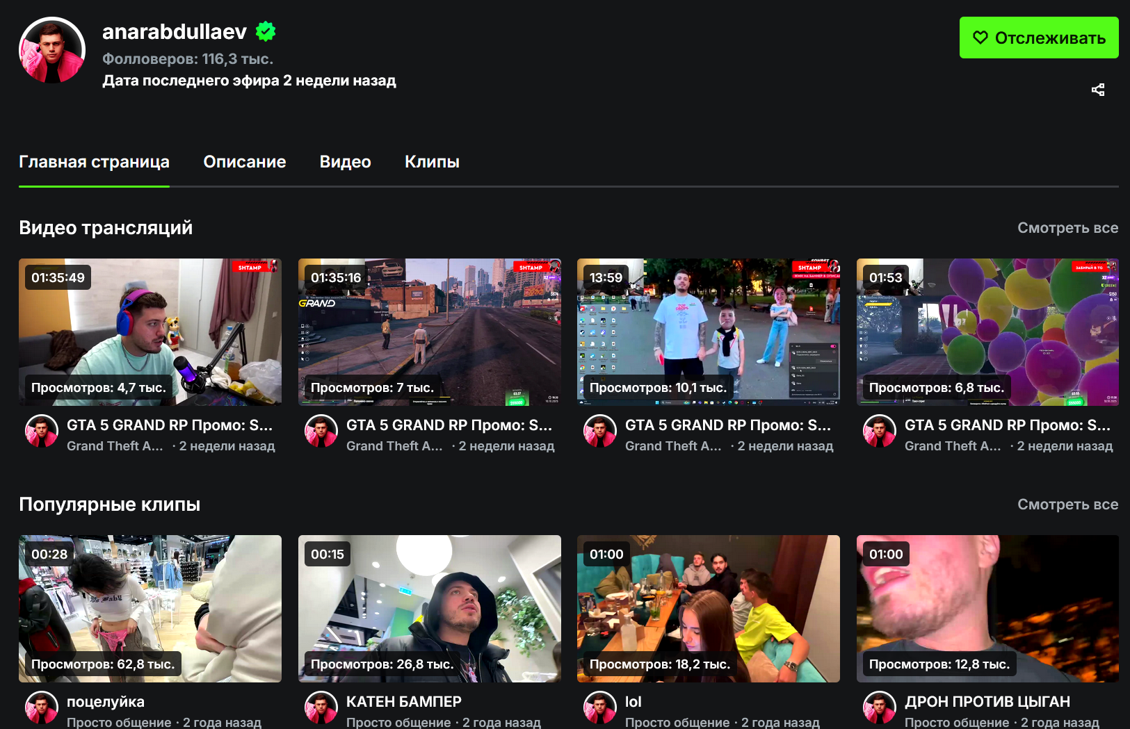Click the Видео трансляций section heading
Viewport: 1130px width, 729px height.
[x=106, y=228]
